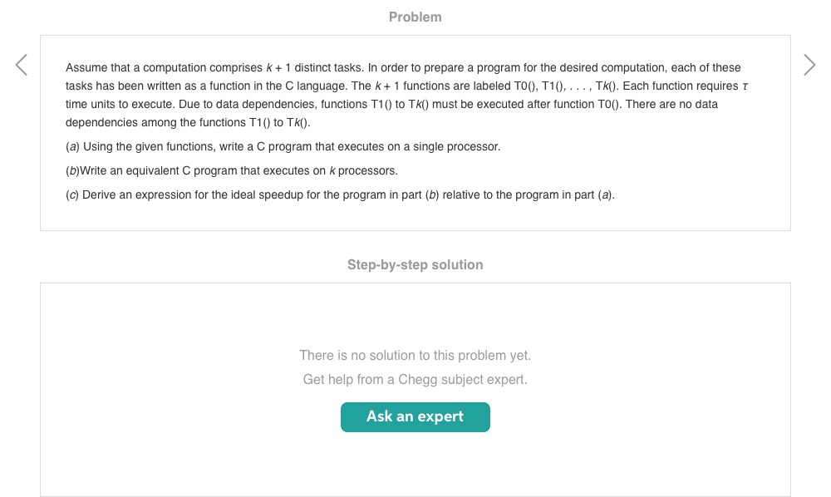
Task: Click the line starting 'Assume that a computation'
Action: [403, 67]
